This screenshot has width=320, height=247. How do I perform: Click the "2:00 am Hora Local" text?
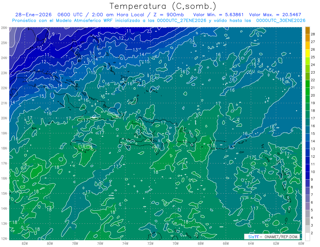[118, 15]
